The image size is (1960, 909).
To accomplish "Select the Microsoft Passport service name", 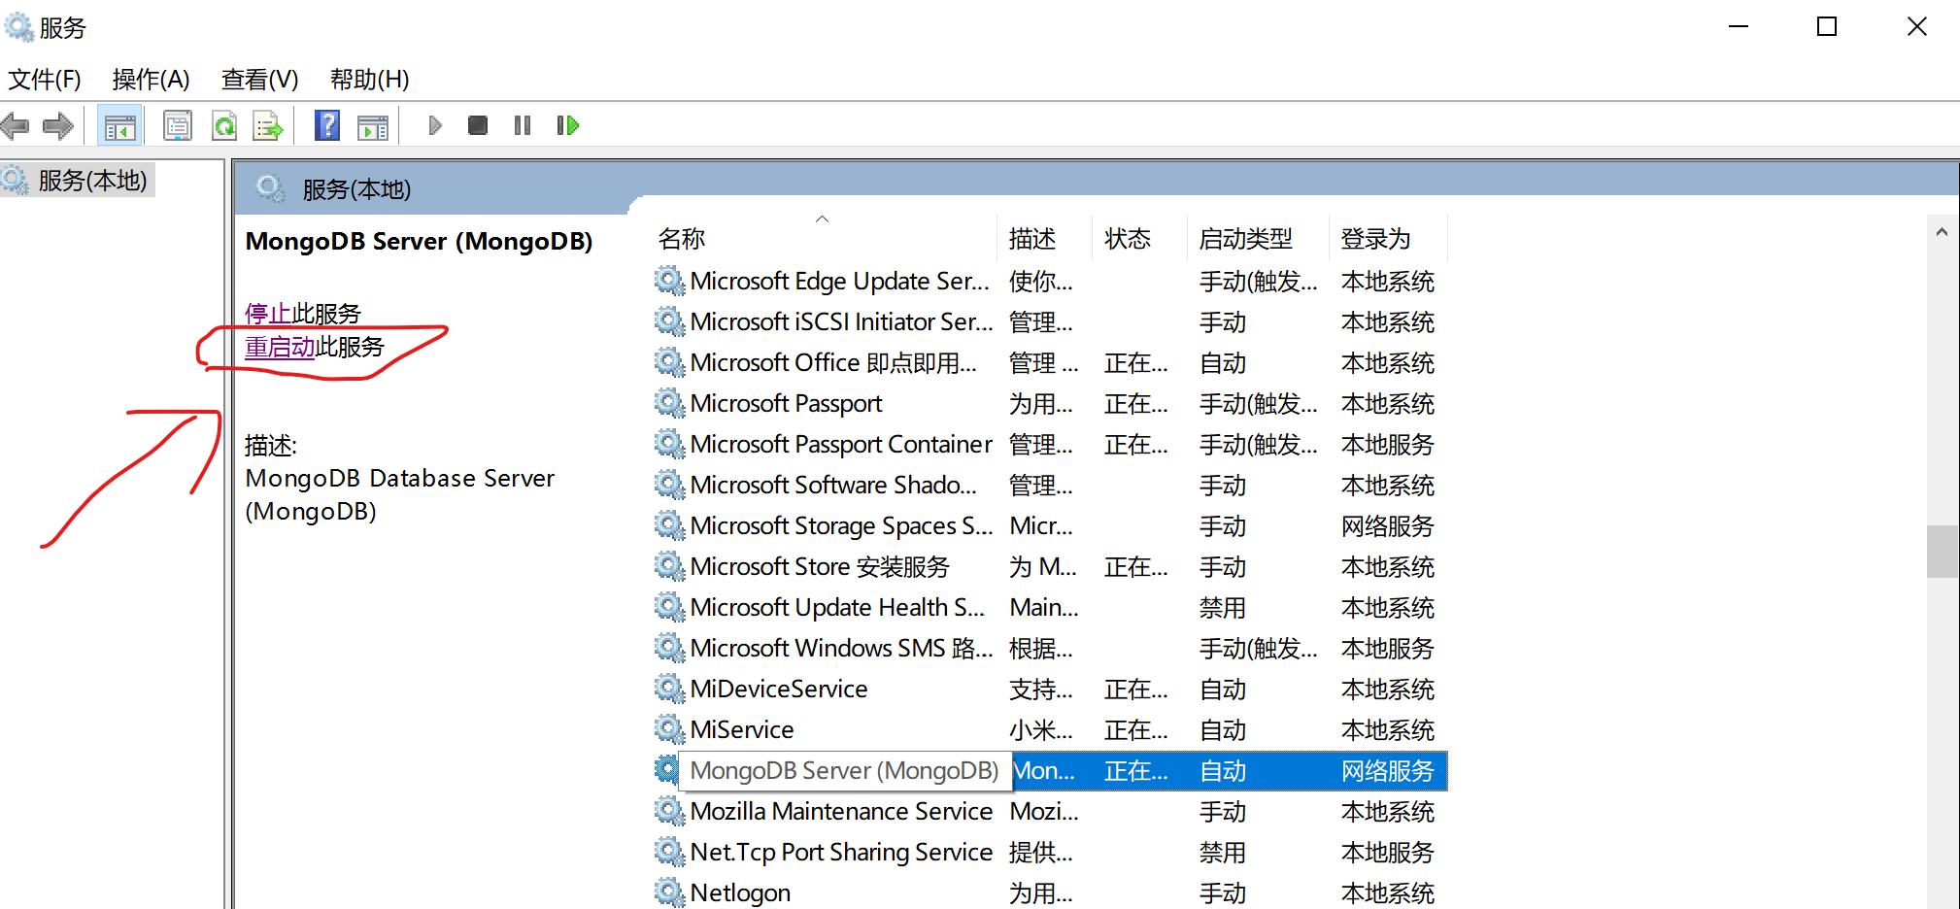I will pos(786,403).
